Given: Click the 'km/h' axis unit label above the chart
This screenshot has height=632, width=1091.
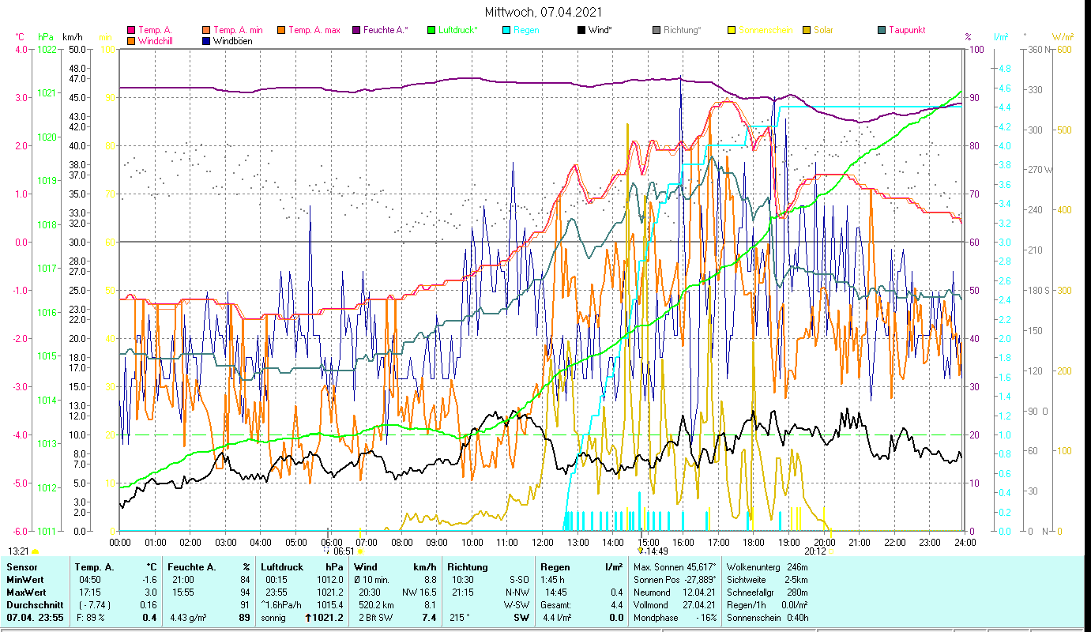Looking at the screenshot, I should (x=72, y=37).
